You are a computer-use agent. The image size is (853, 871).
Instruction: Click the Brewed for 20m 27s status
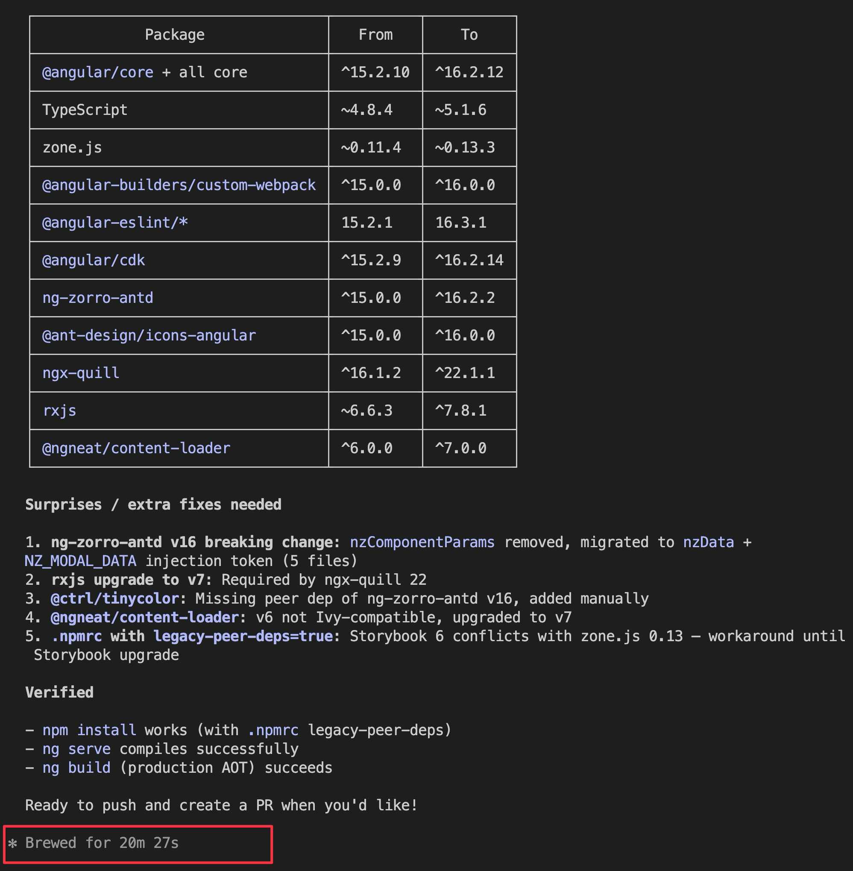102,843
